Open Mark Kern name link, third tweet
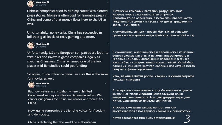Image resolution: width=222 pixels, height=125 pixels. 41,84
